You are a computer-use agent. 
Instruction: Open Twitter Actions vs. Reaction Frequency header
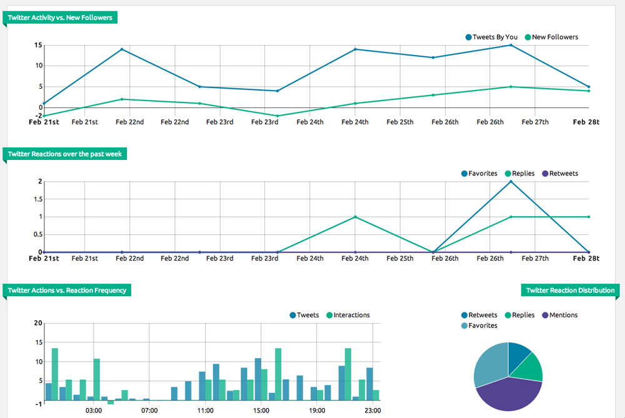[x=67, y=290]
